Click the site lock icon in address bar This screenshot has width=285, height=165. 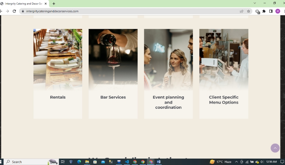point(23,11)
